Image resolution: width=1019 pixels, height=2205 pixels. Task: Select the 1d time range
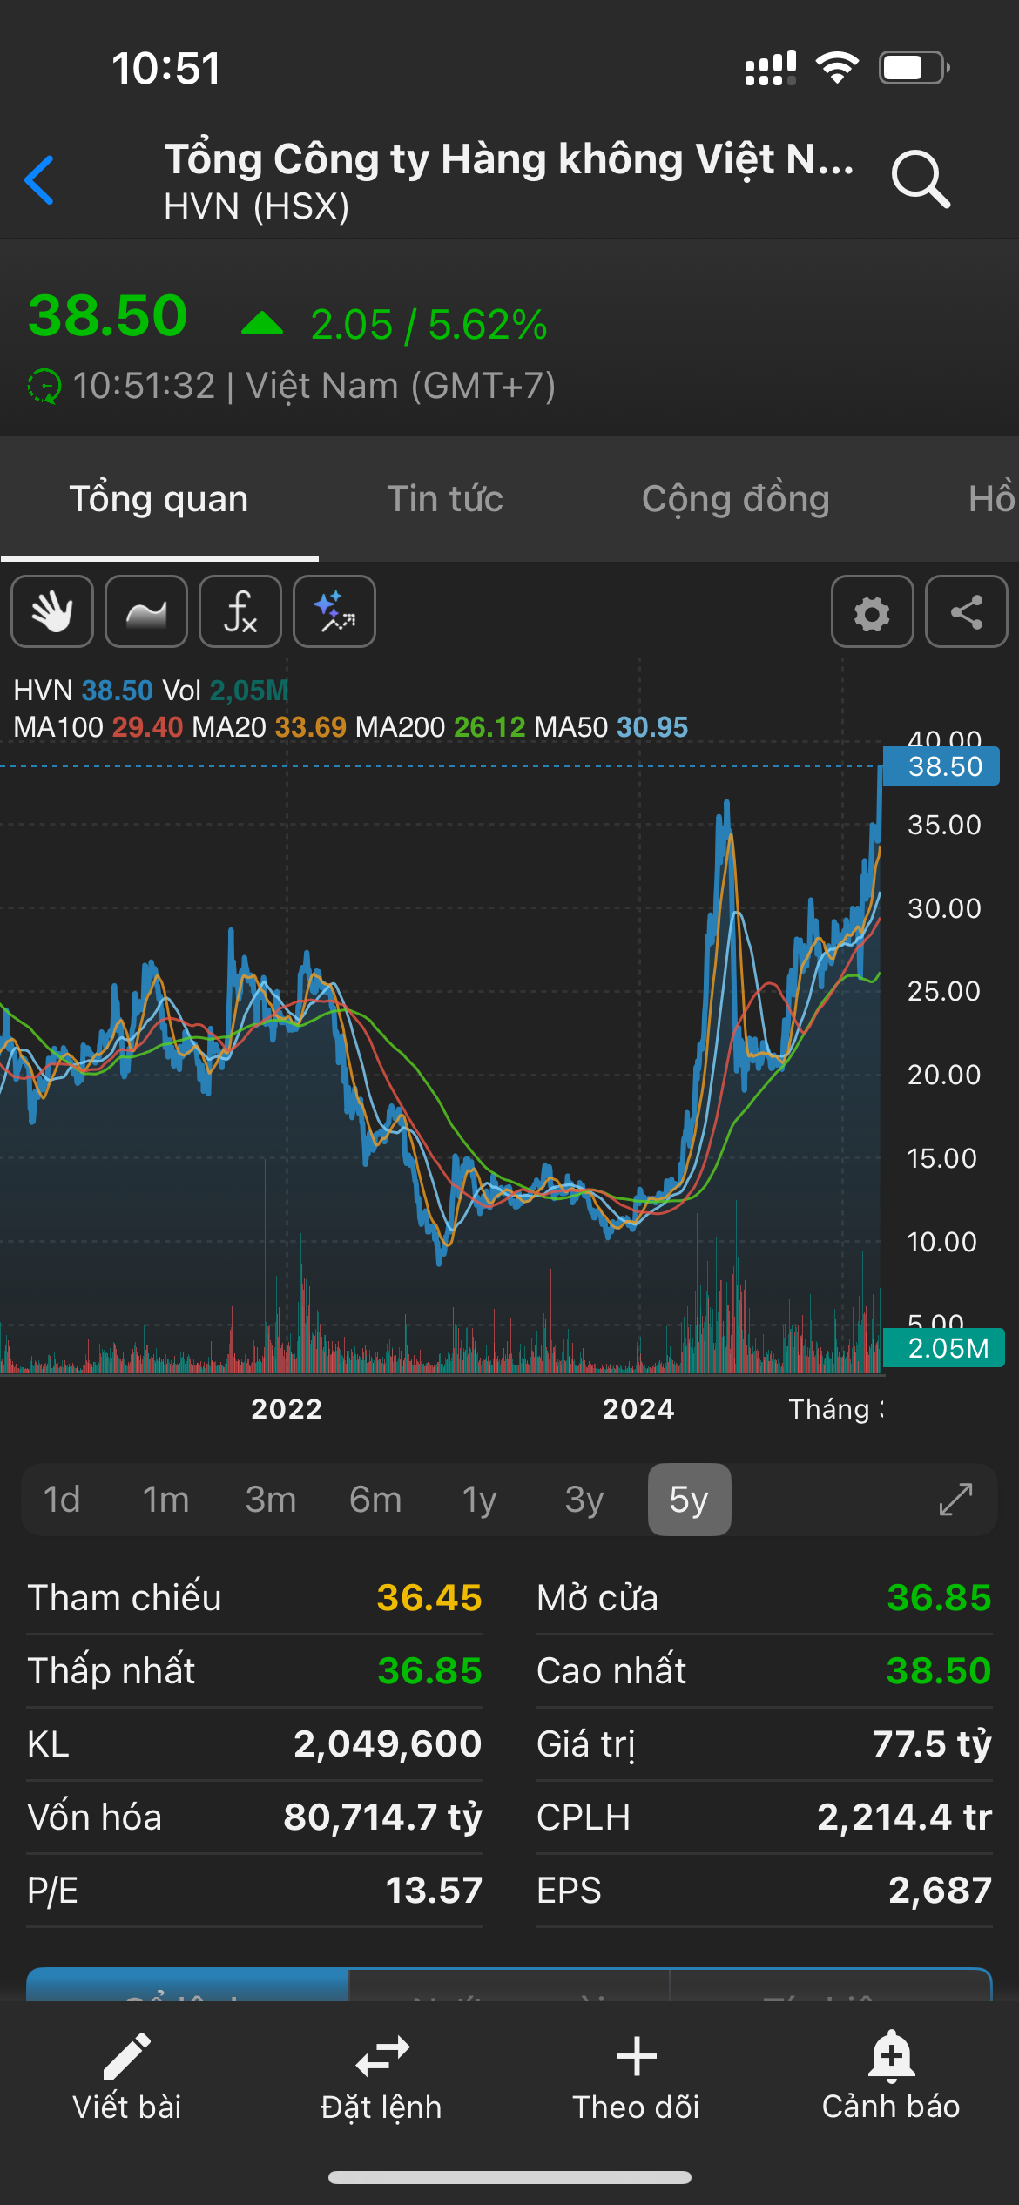62,1500
